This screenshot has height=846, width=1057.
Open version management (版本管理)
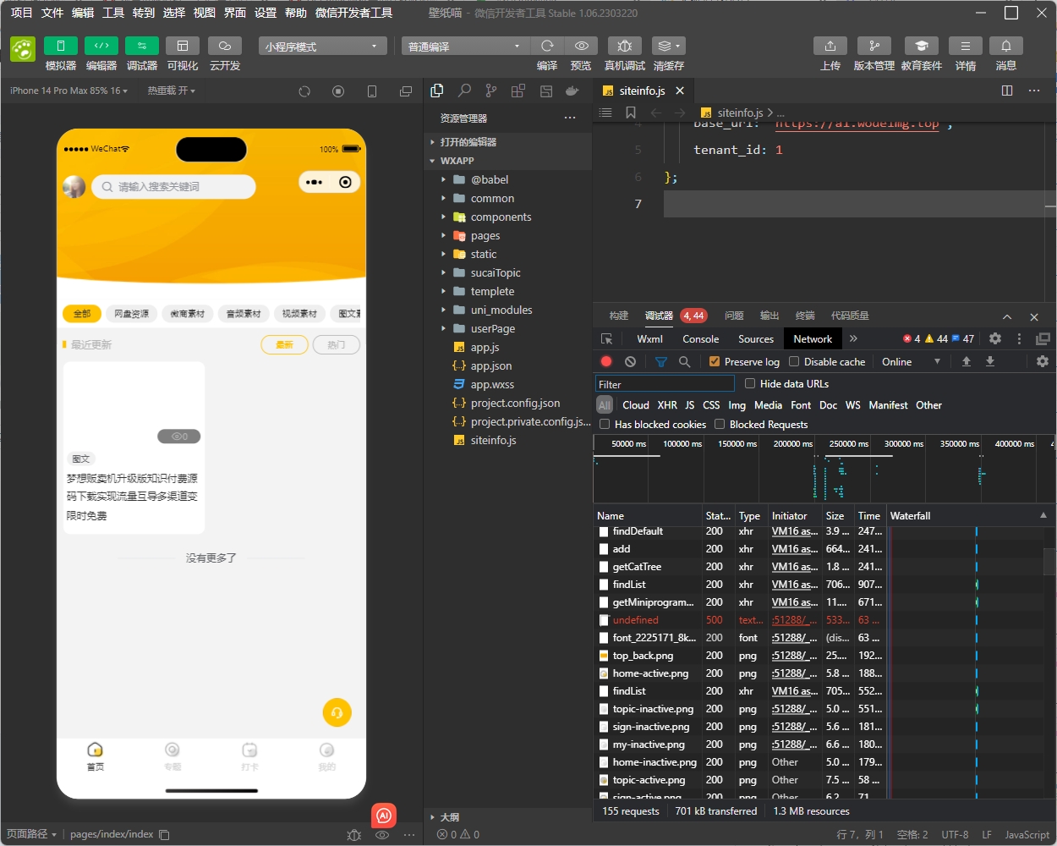pos(874,46)
